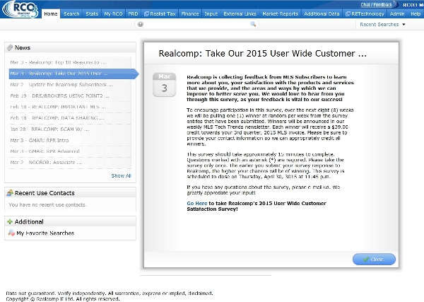
Task: Select news item REALCOMP: DATA SHARING
Action: click(70, 118)
